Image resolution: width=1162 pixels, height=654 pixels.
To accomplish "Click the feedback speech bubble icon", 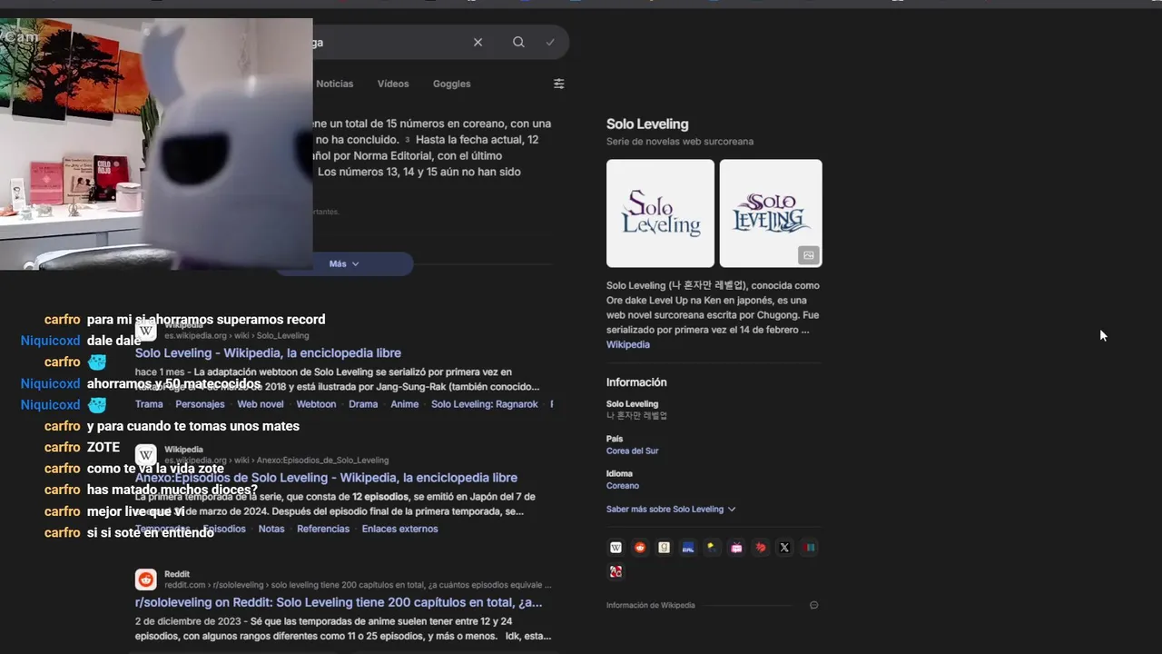I will [814, 605].
